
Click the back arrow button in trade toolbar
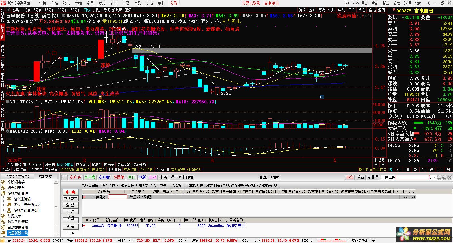(x=65, y=177)
